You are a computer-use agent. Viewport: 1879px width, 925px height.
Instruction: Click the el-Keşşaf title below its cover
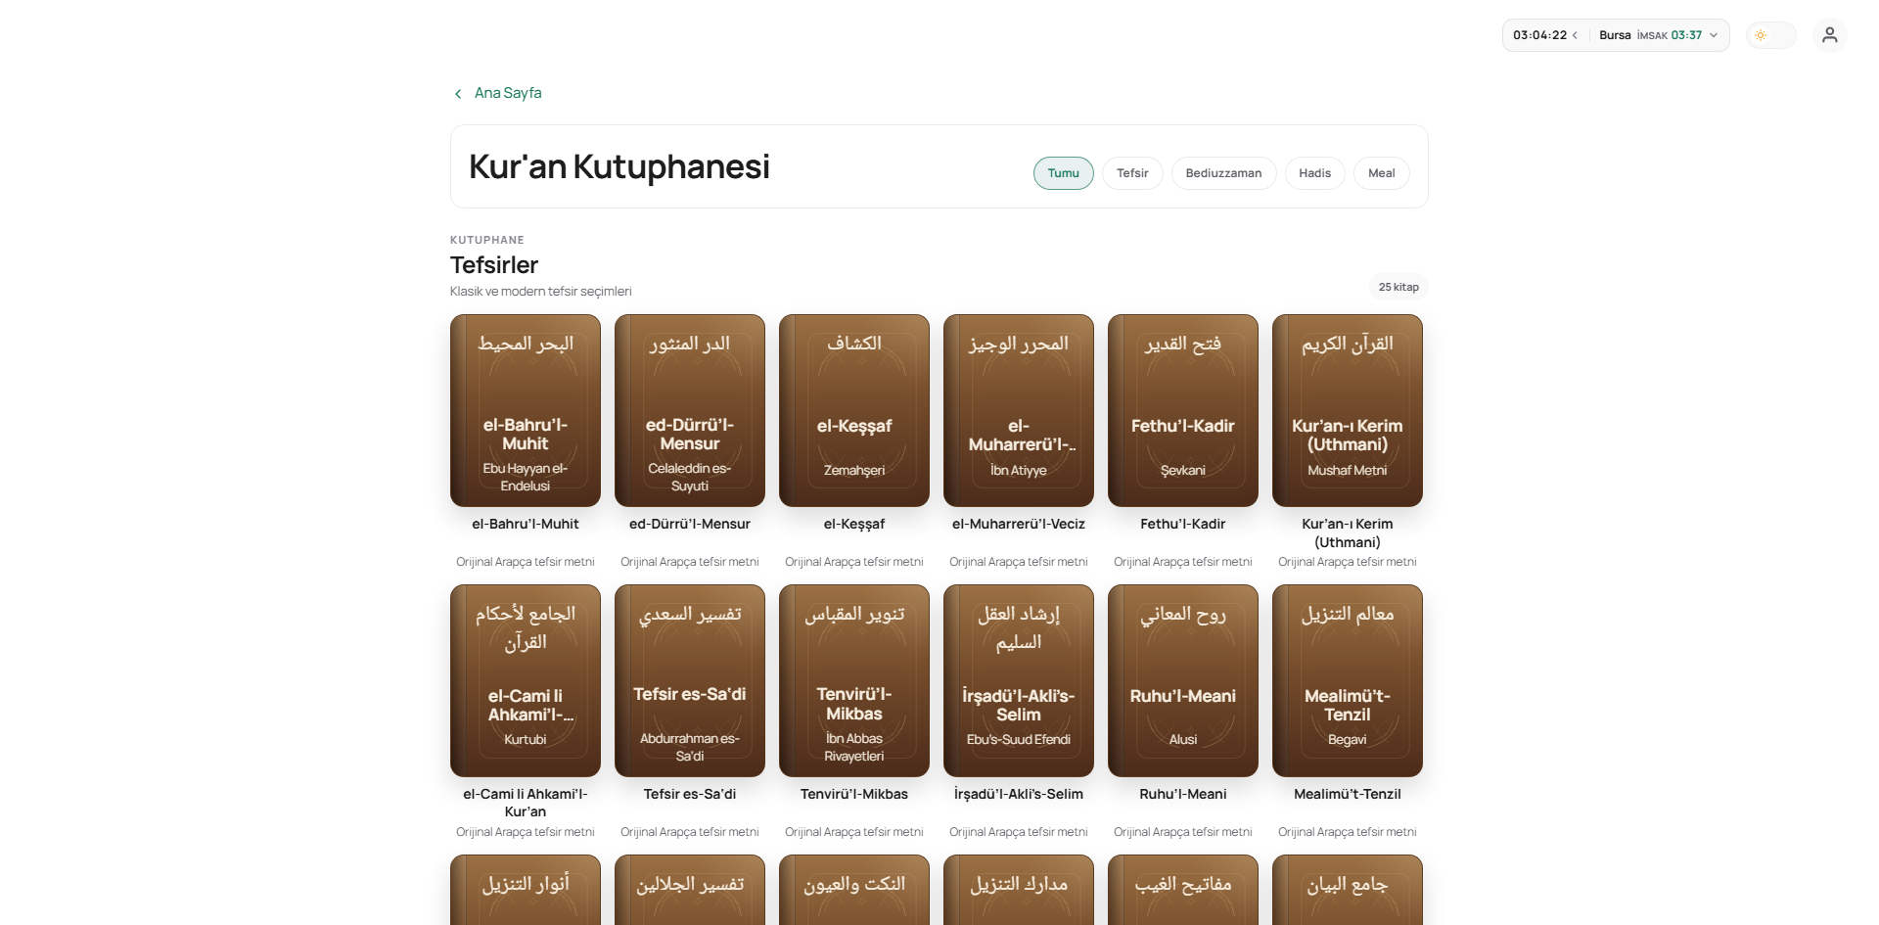click(x=854, y=524)
